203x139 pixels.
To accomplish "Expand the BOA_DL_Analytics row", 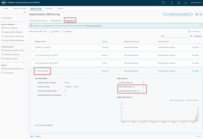I will [31, 47].
